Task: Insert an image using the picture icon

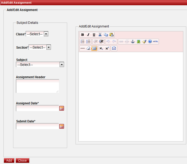Action: point(138,42)
